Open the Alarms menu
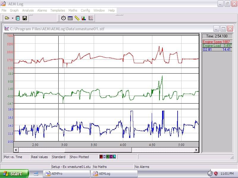Viewport: 238px width, 178px height. click(42, 10)
